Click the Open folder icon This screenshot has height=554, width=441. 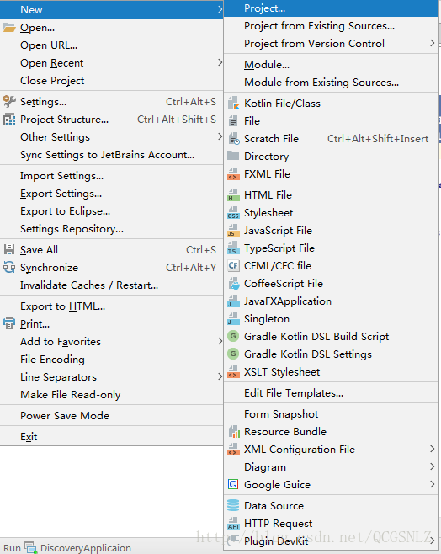(9, 28)
